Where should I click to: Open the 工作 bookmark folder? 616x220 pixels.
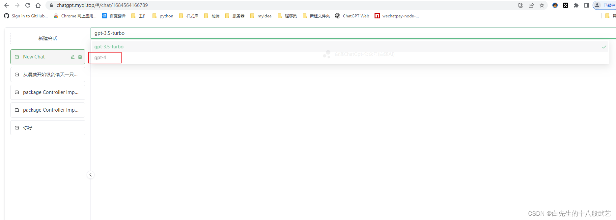[x=139, y=16]
